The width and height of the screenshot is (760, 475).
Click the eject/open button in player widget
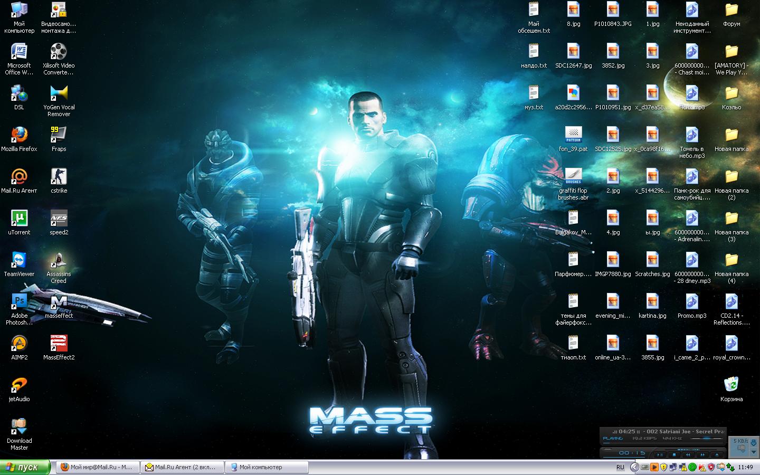(x=717, y=454)
